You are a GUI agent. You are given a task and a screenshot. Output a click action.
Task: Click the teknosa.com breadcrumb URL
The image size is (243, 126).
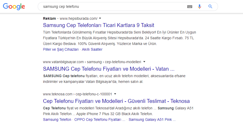78,94
